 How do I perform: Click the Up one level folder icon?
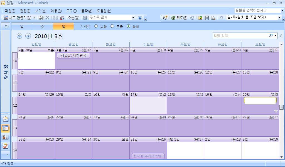point(200,18)
